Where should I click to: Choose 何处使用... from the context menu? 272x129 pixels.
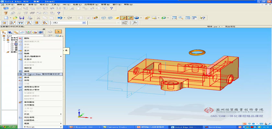point(40,117)
